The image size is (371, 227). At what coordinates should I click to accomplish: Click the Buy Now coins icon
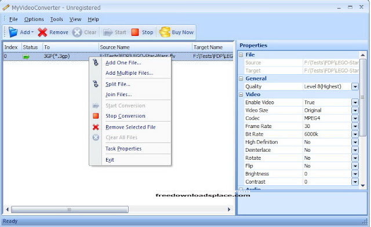coord(165,32)
